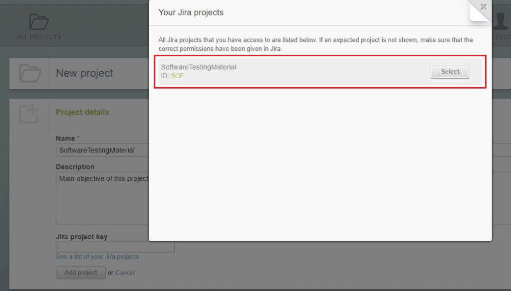Click the Cancel link

[x=125, y=273]
